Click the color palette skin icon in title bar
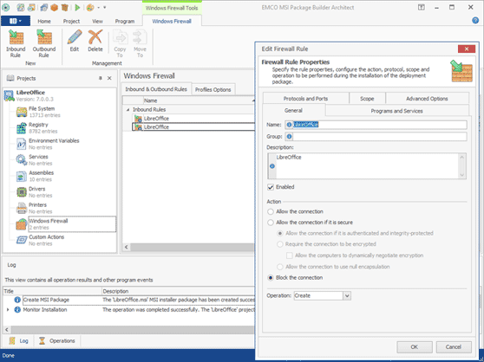This screenshot has height=362, width=484. 90,8
